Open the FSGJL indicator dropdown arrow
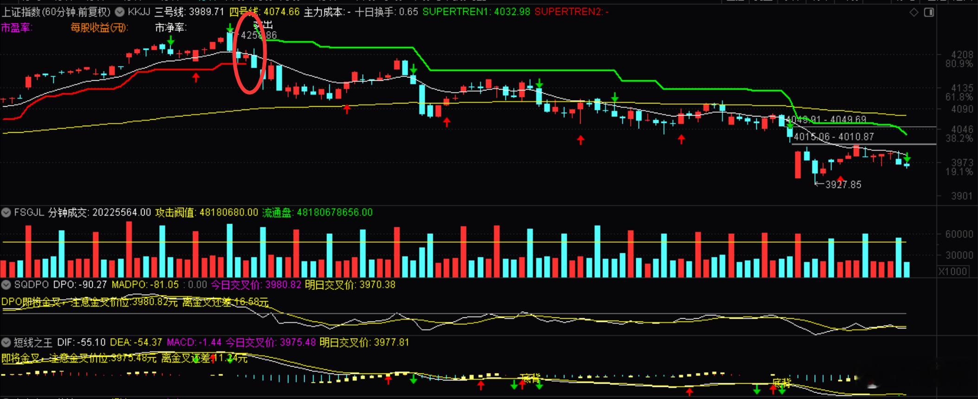The height and width of the screenshot is (399, 978). (x=6, y=212)
